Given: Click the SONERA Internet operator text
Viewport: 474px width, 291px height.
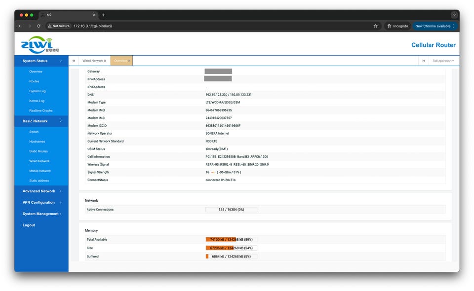Looking at the screenshot, I should [217, 134].
